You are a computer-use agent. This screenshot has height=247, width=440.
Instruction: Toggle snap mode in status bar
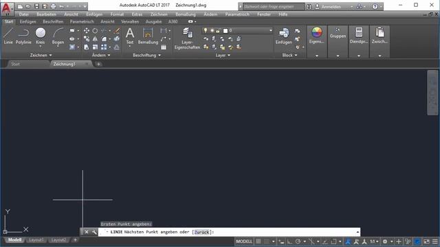click(x=266, y=242)
